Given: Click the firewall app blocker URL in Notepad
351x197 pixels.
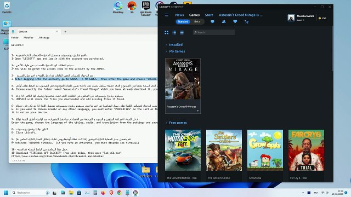Looking at the screenshot, I should coord(58,156).
